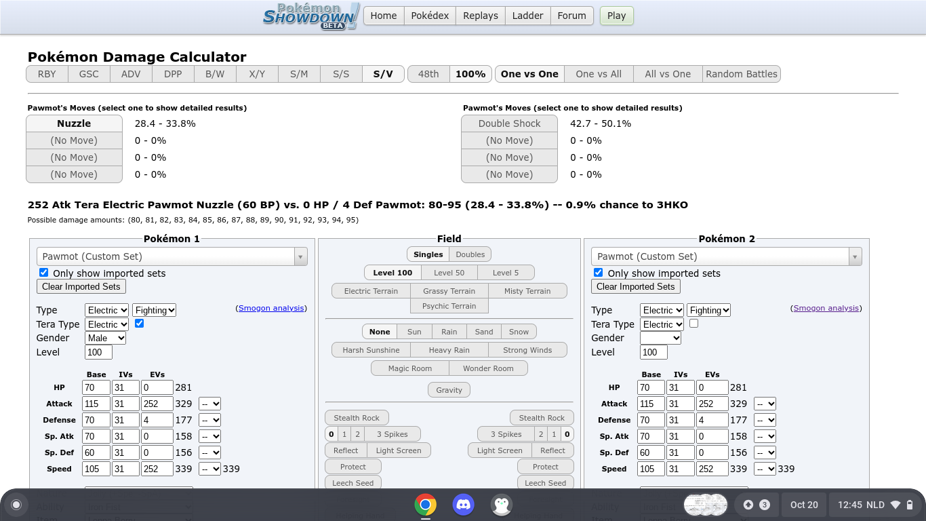926x521 pixels.
Task: Click the Wi-Fi status icon
Action: point(895,505)
